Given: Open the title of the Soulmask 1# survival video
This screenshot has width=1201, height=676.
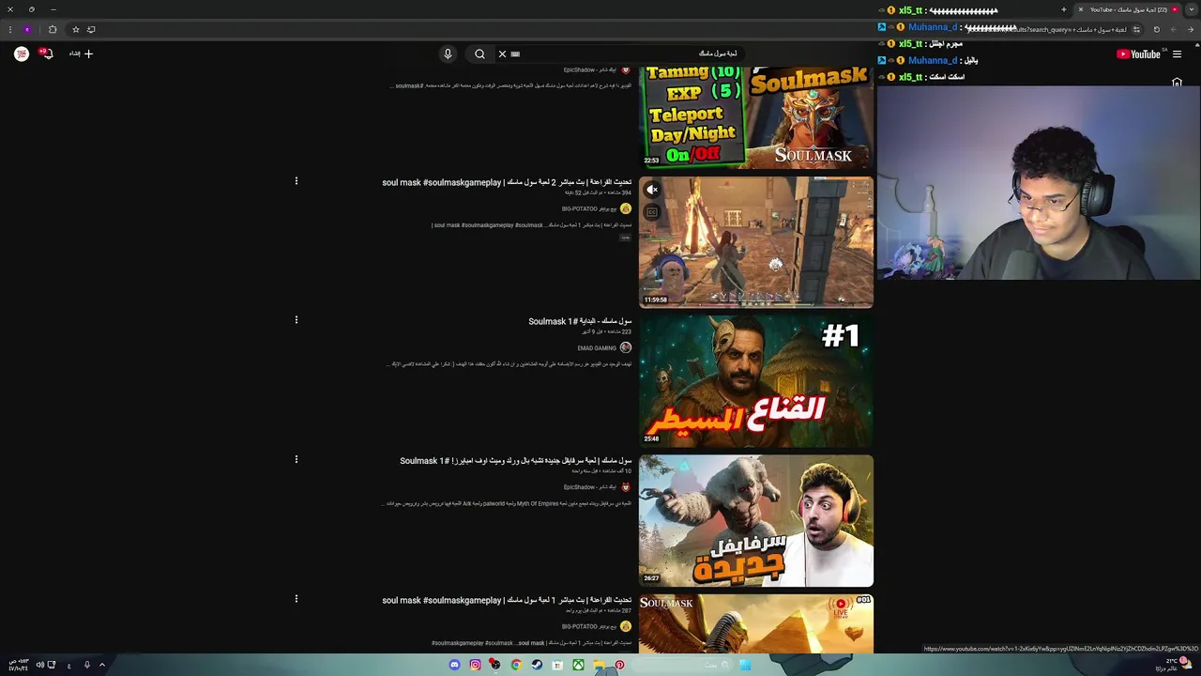Looking at the screenshot, I should coord(516,461).
